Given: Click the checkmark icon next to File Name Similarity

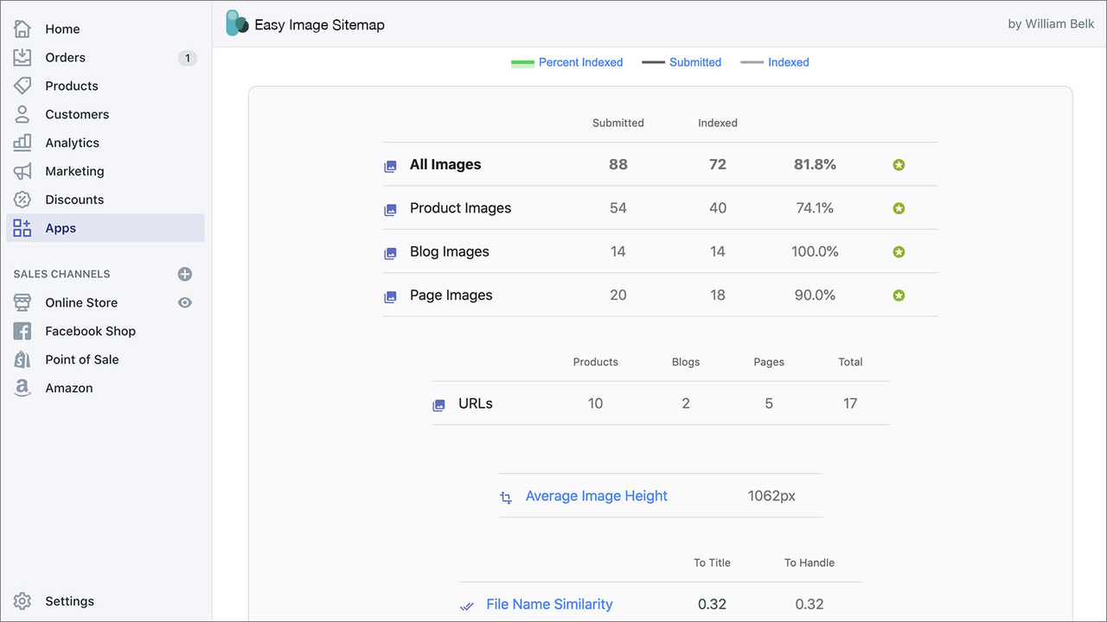Looking at the screenshot, I should (466, 606).
